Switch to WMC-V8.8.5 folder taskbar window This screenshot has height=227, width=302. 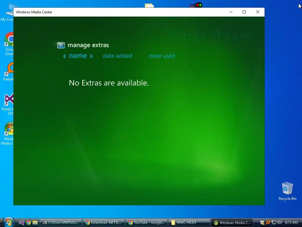click(x=189, y=223)
